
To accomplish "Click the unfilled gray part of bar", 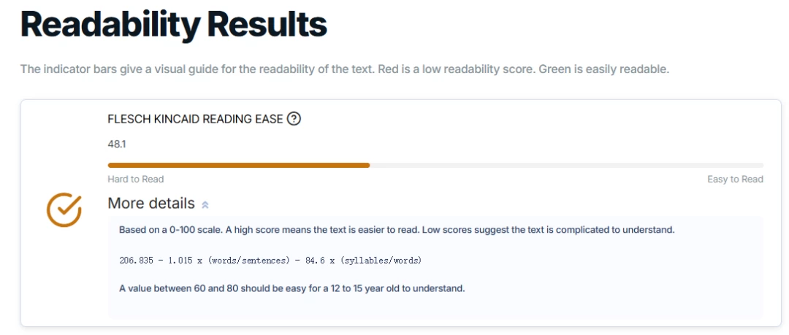I will pyautogui.click(x=567, y=165).
